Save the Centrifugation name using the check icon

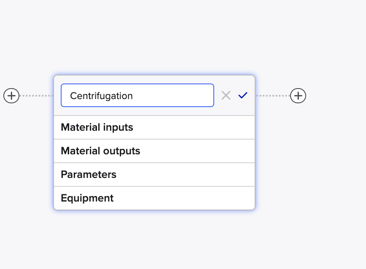(x=243, y=95)
